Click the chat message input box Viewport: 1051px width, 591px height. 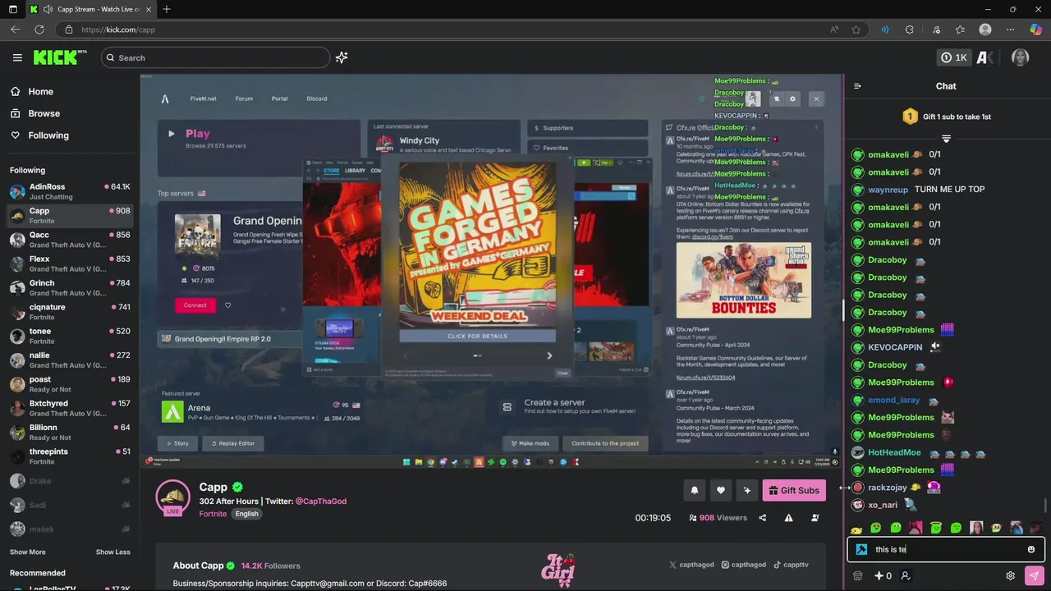click(x=946, y=550)
